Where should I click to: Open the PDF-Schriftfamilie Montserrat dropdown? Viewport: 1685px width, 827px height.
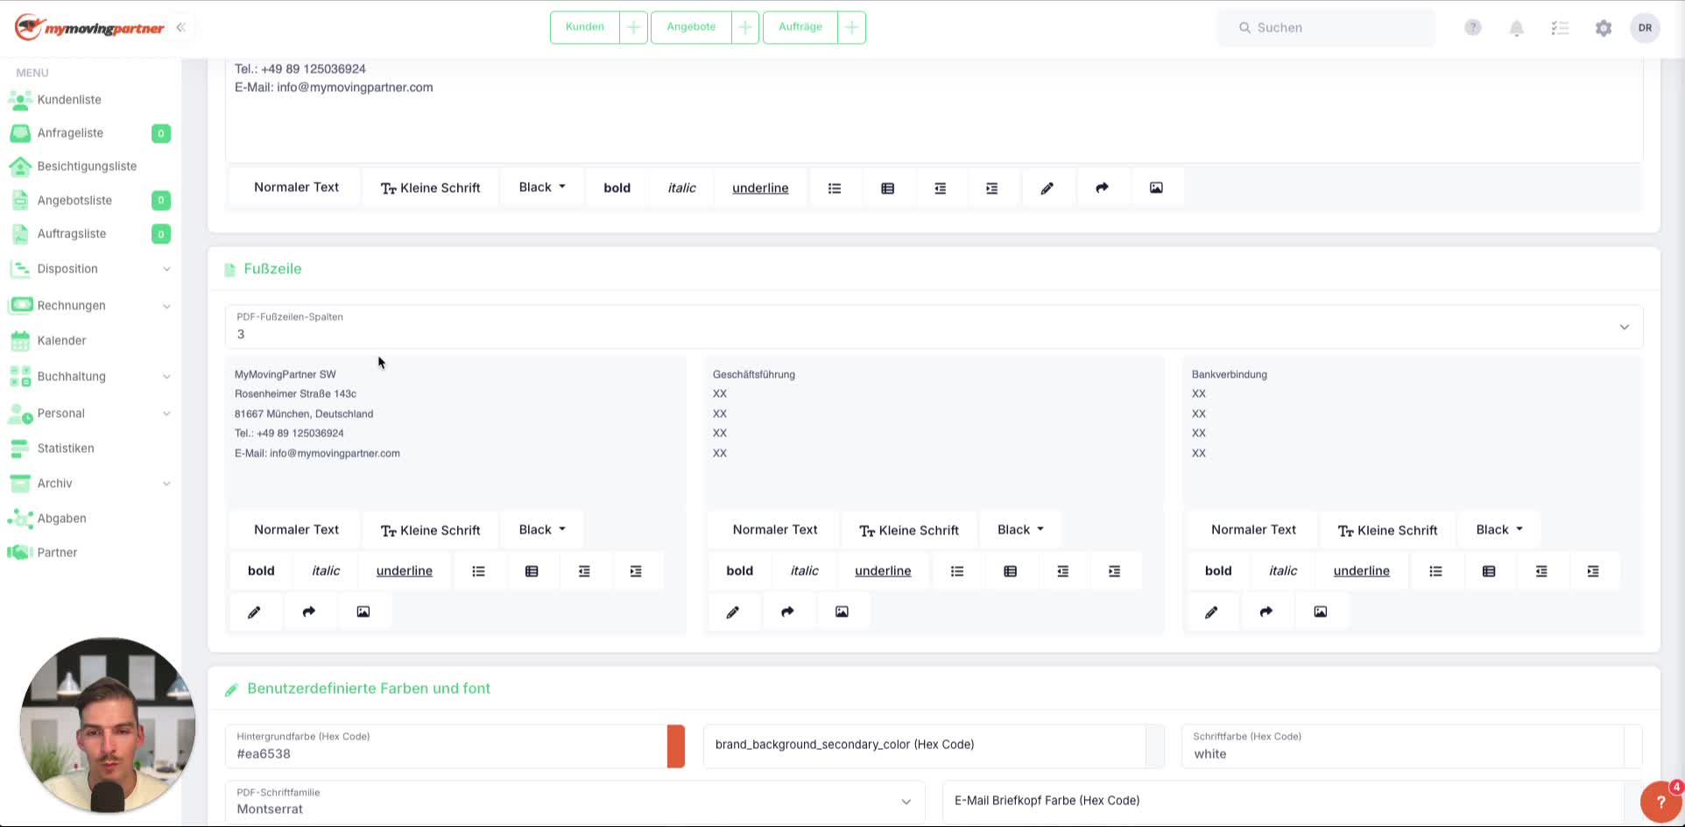(575, 802)
